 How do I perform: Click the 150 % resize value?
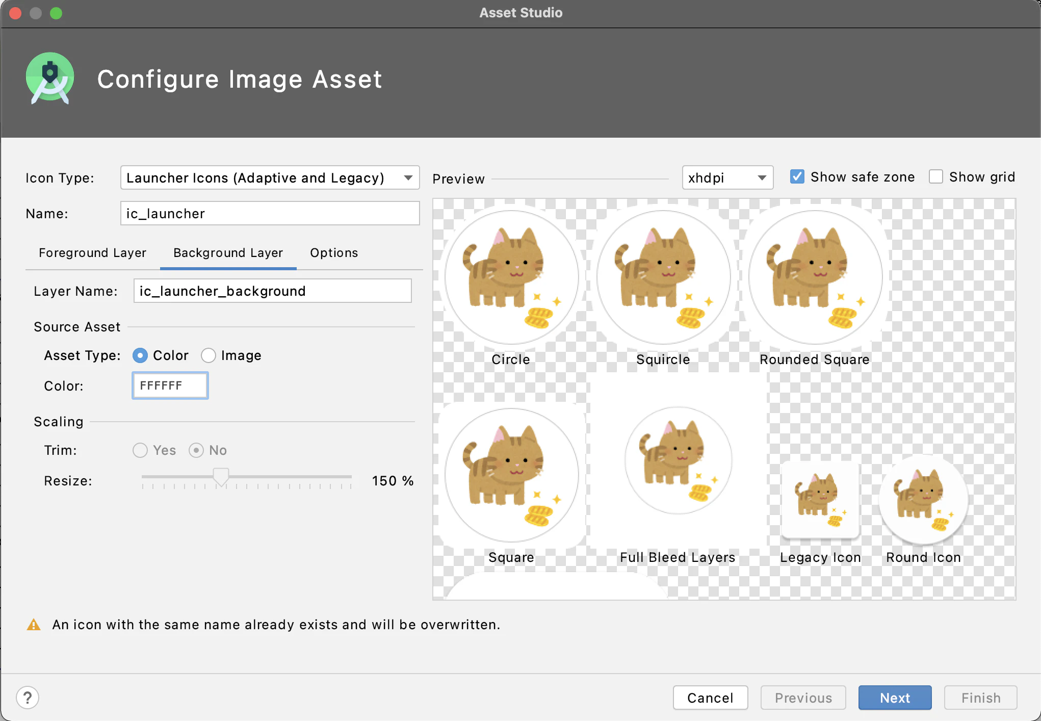point(393,481)
